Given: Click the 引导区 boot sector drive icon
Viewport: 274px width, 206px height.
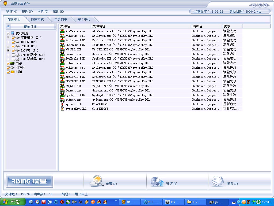Looking at the screenshot, I should [x=12, y=68].
